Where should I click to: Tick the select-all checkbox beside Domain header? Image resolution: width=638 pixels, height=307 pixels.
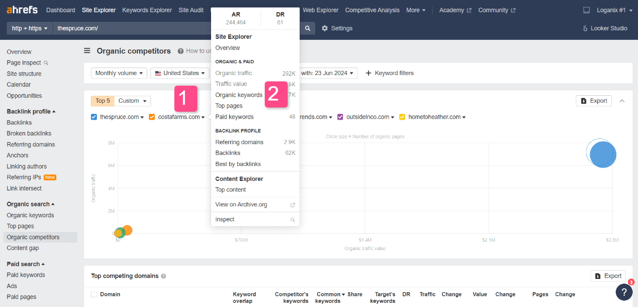click(94, 294)
